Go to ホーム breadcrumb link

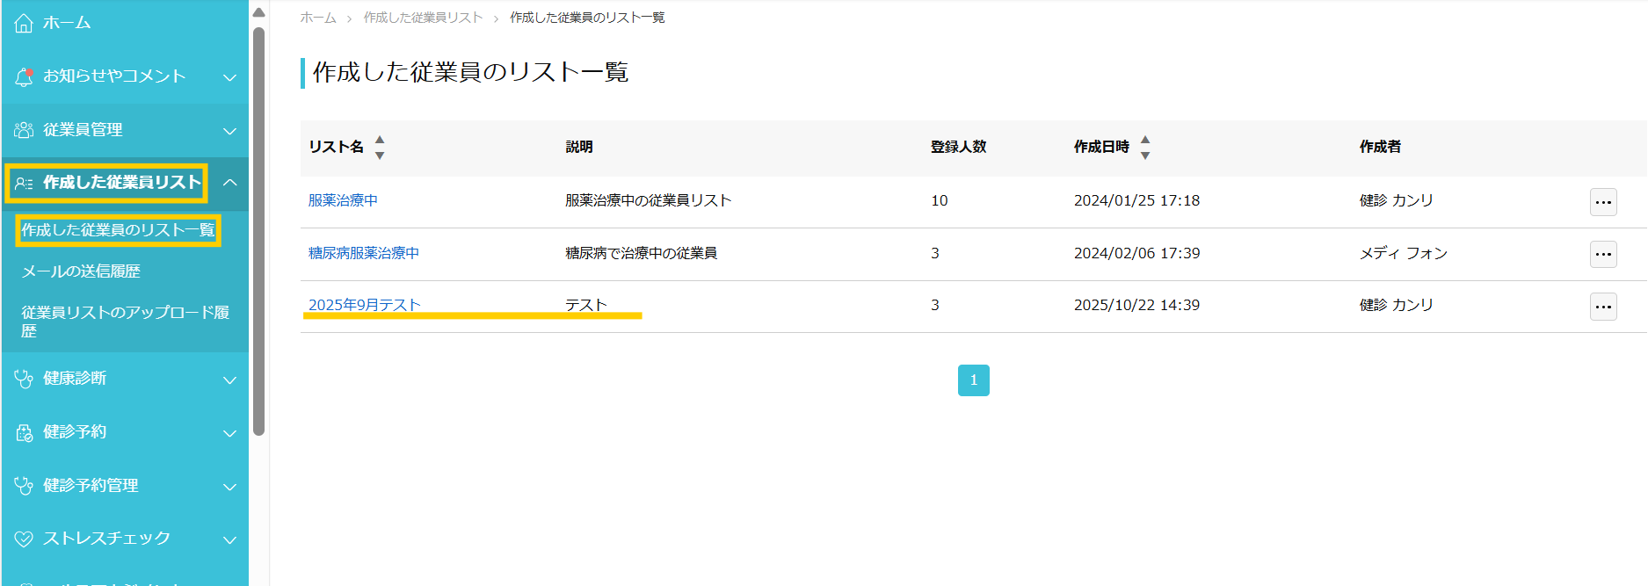pos(318,18)
